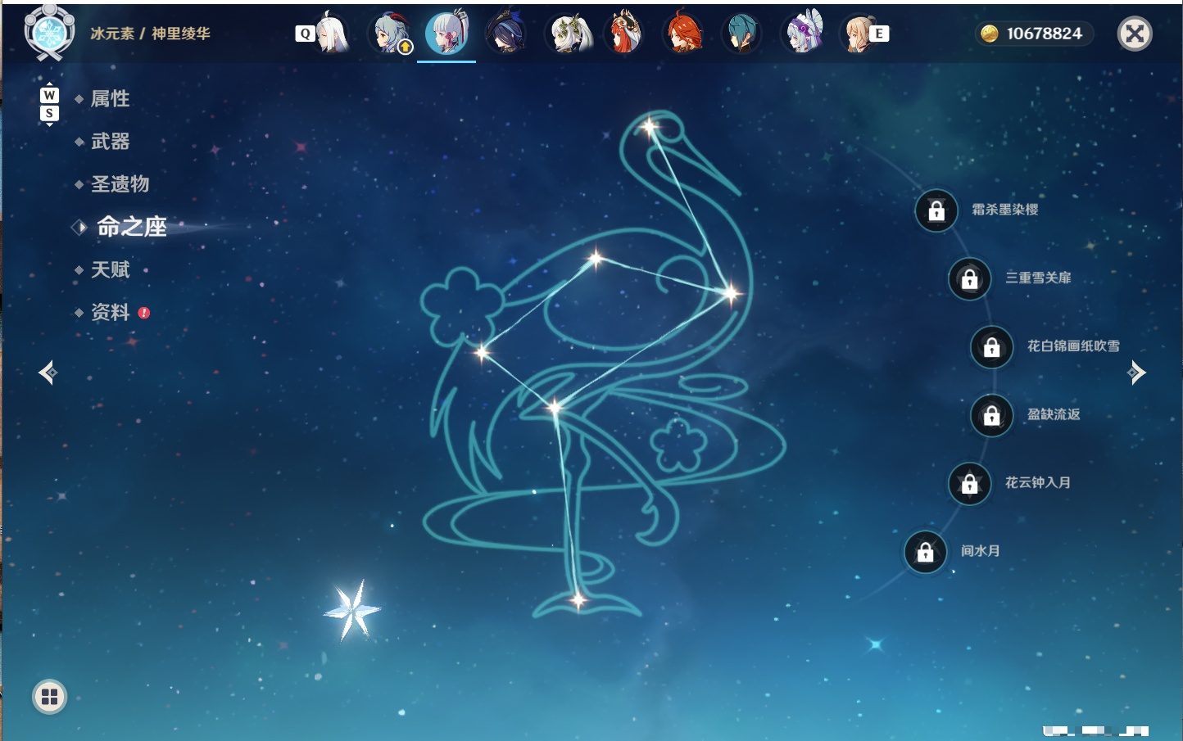Select the blonde character avatar

pyautogui.click(x=859, y=34)
